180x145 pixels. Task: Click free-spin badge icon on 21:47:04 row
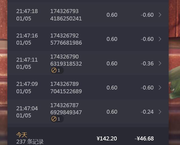(x=54, y=119)
